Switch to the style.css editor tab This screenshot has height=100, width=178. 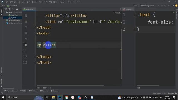[x=128, y=9]
